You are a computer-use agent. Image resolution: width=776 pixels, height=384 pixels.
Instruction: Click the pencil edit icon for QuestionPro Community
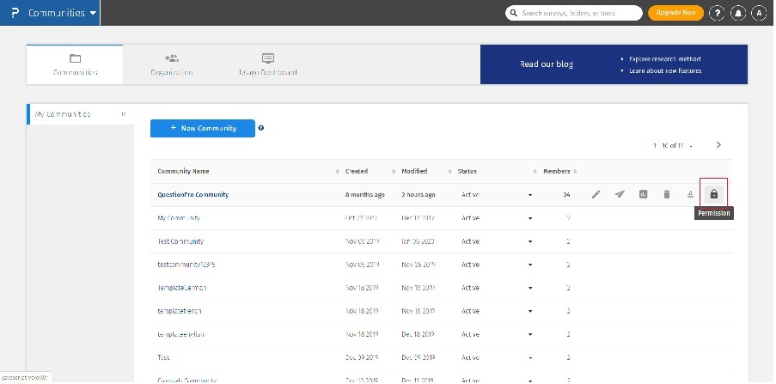coord(596,194)
